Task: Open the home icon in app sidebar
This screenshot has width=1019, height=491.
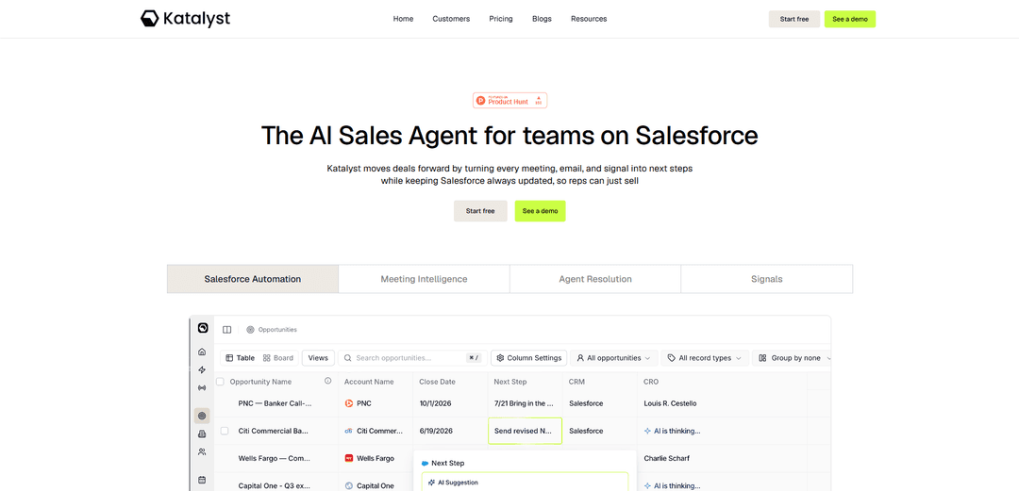Action: (x=202, y=352)
